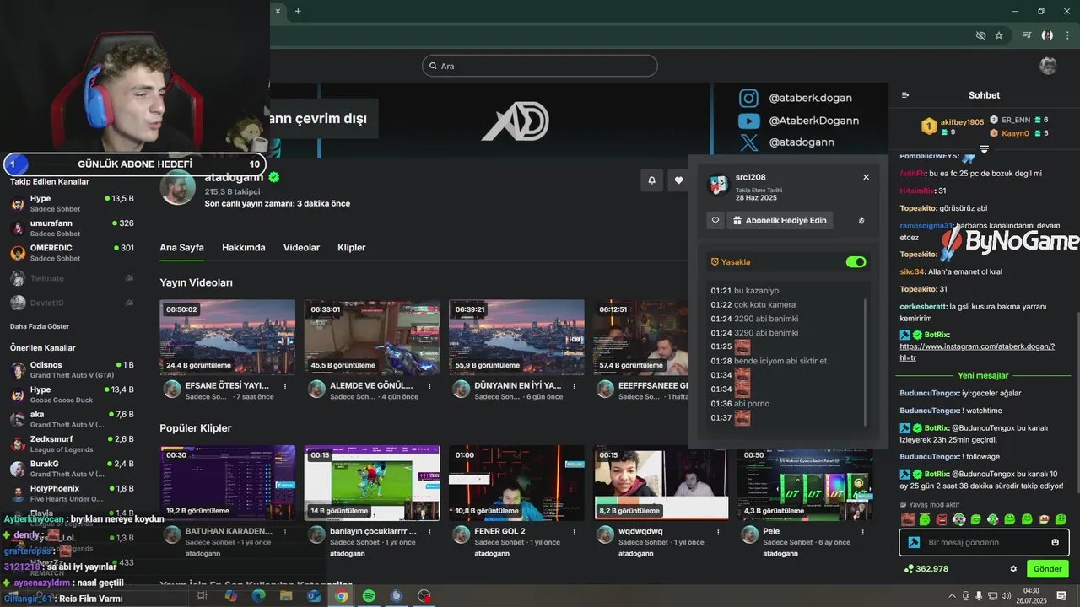1080x607 pixels.
Task: Click the 01:21 bu kazaniyo message
Action: pos(745,291)
